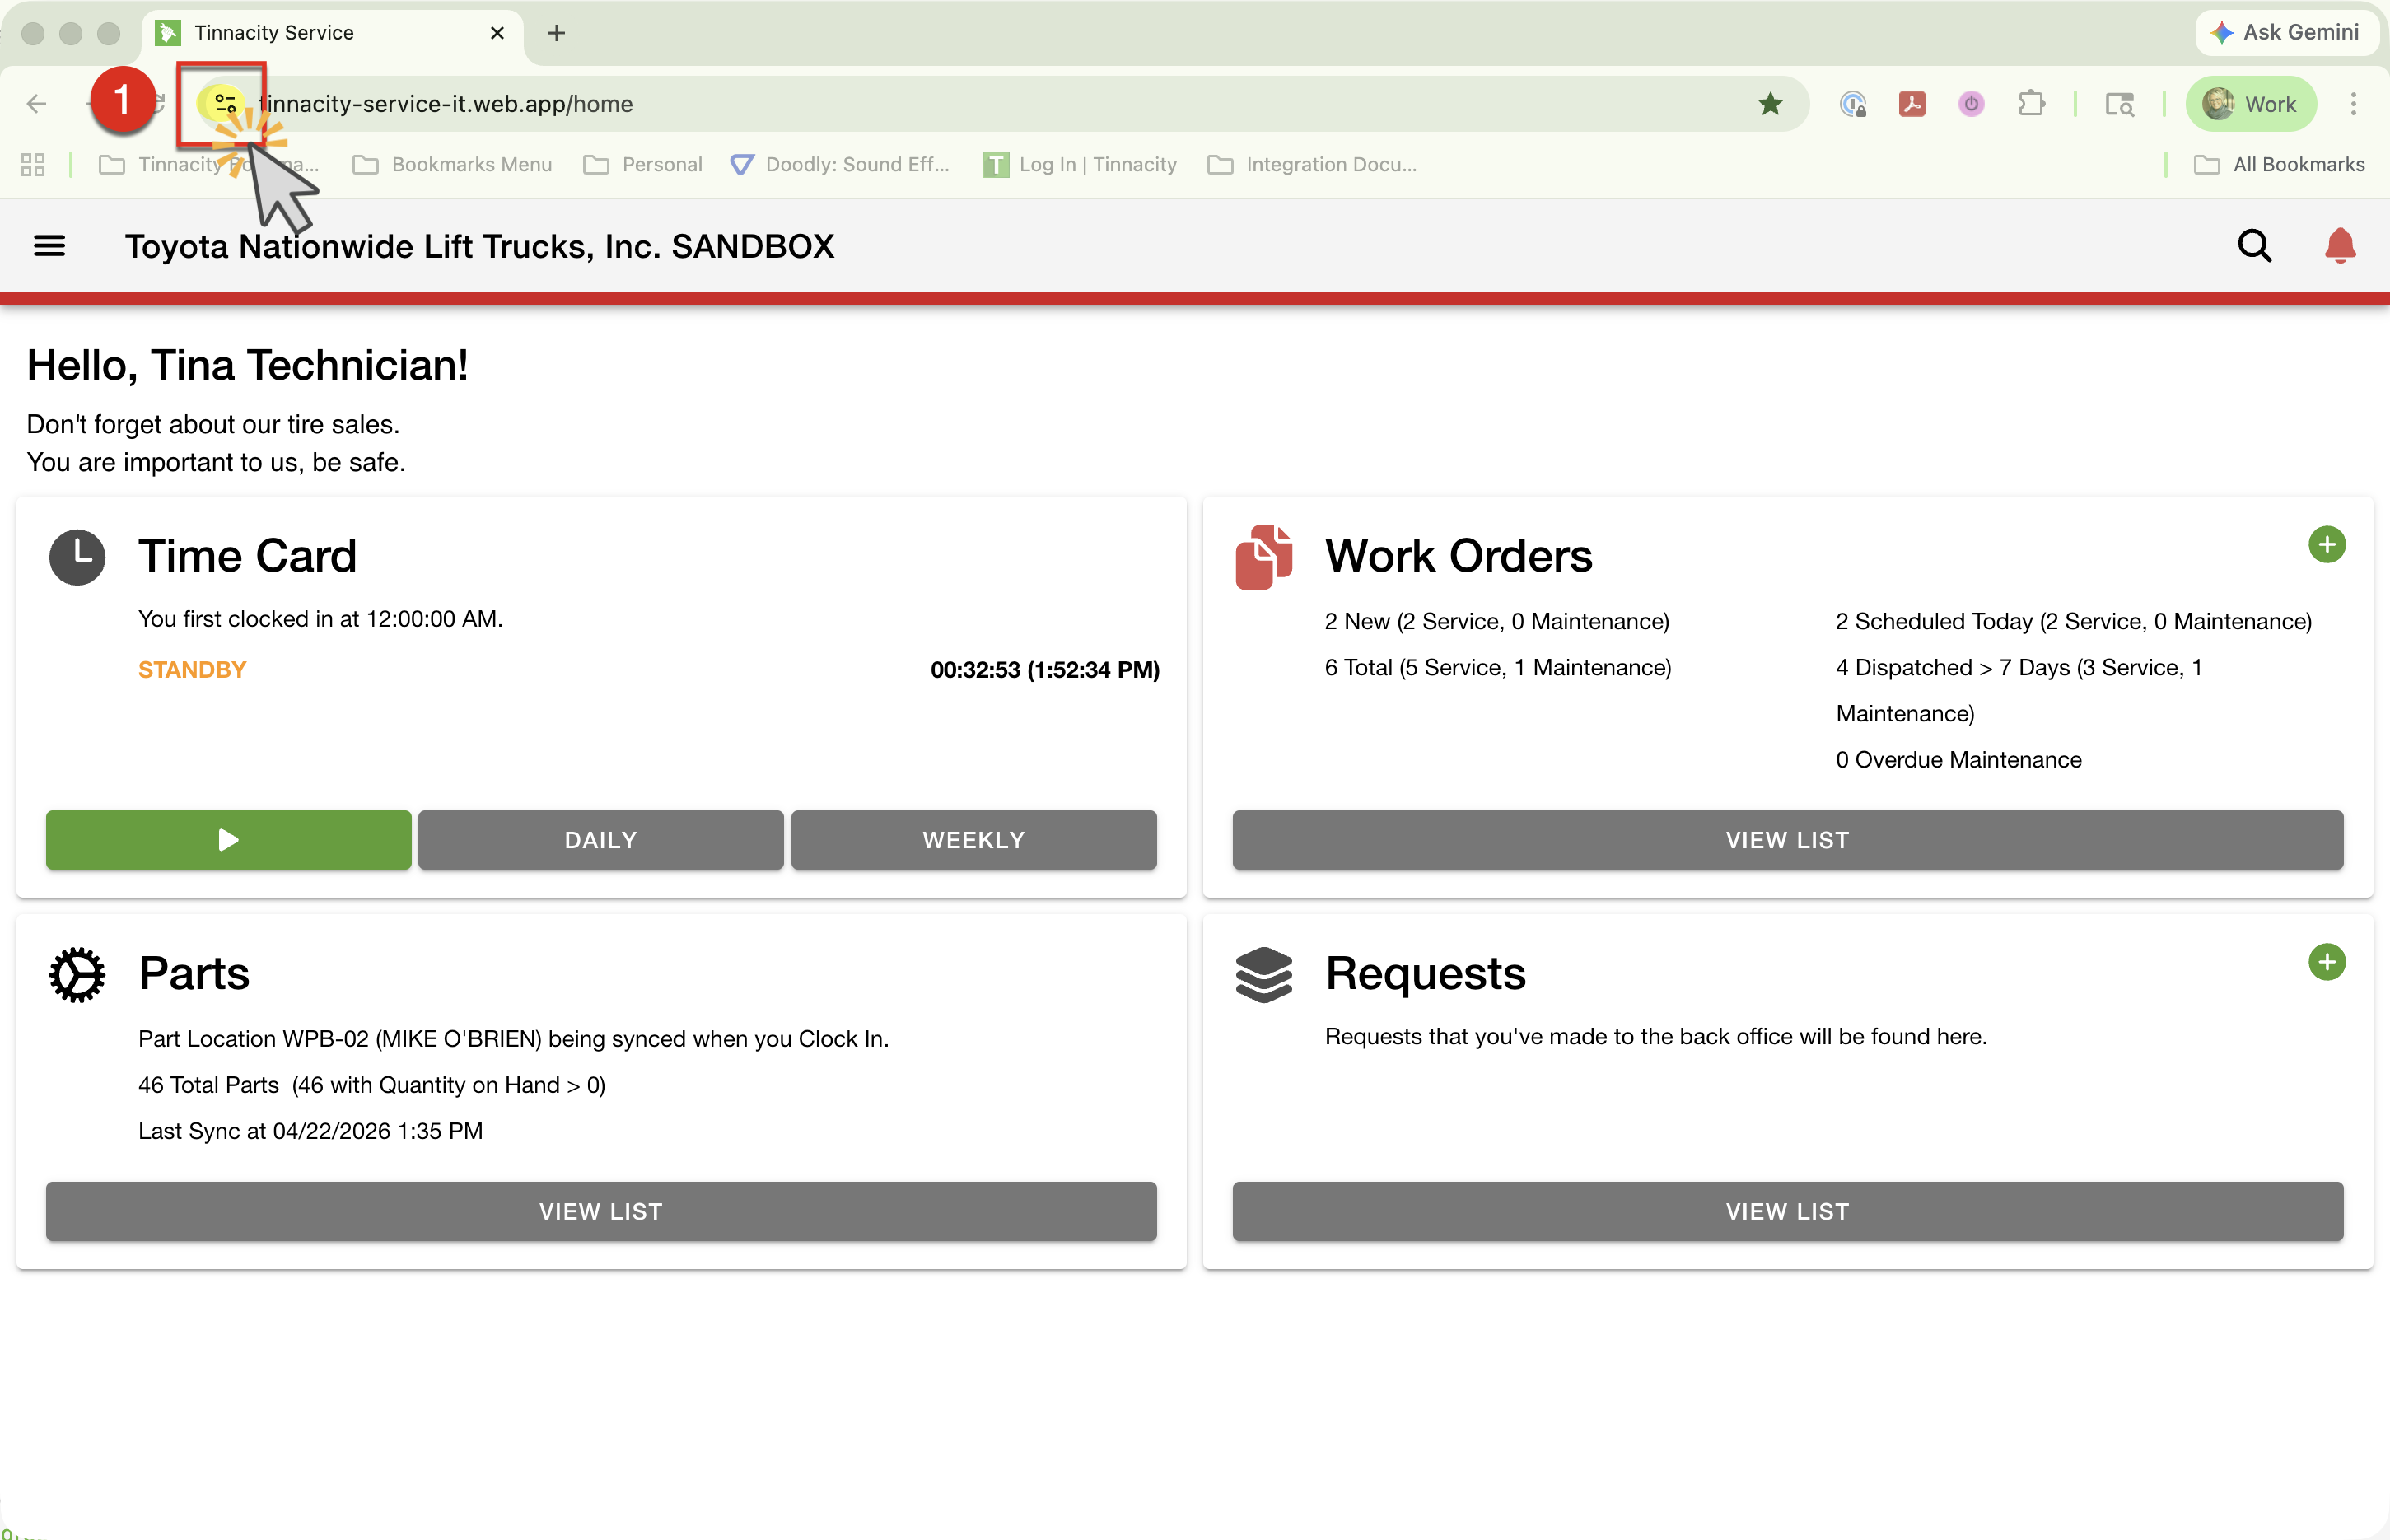The image size is (2390, 1540).
Task: Open a new browser tab
Action: point(557,33)
